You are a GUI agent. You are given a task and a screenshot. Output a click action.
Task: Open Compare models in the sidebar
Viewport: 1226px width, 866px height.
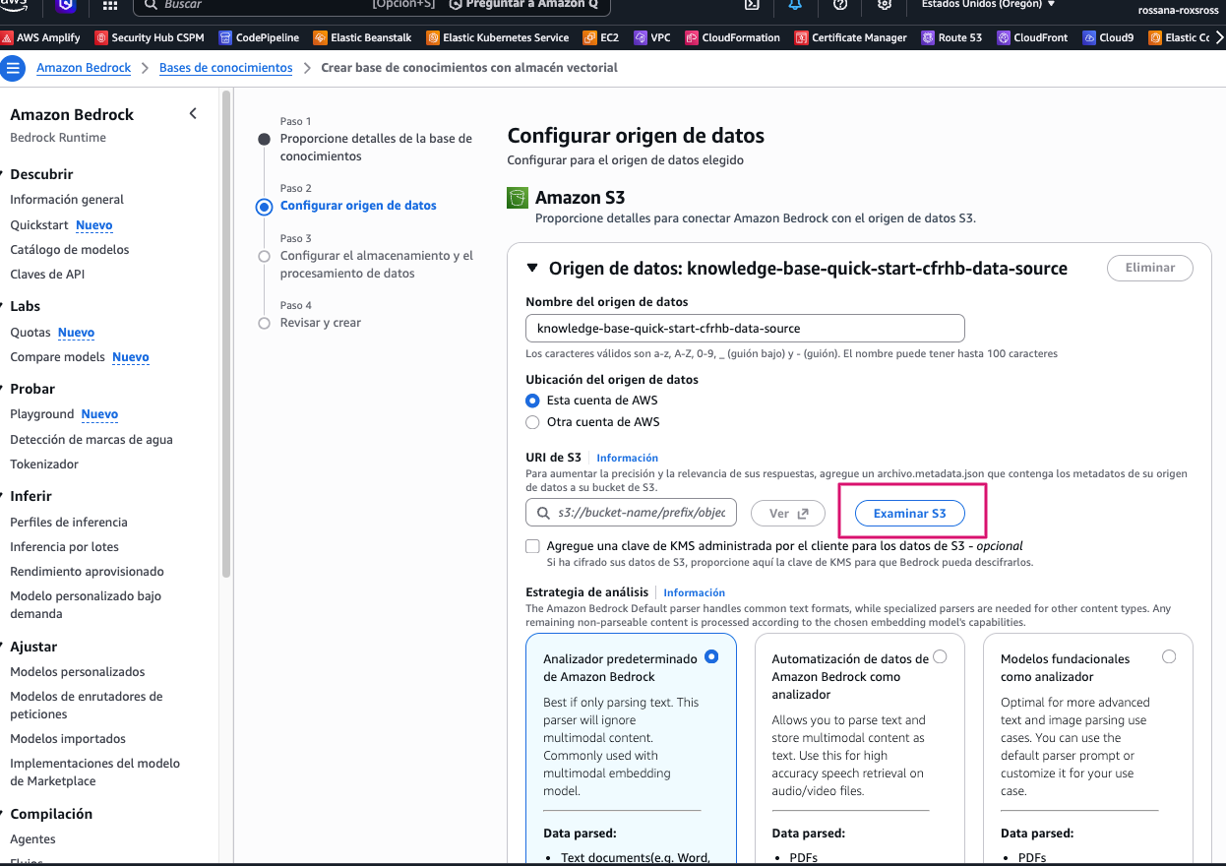click(57, 357)
